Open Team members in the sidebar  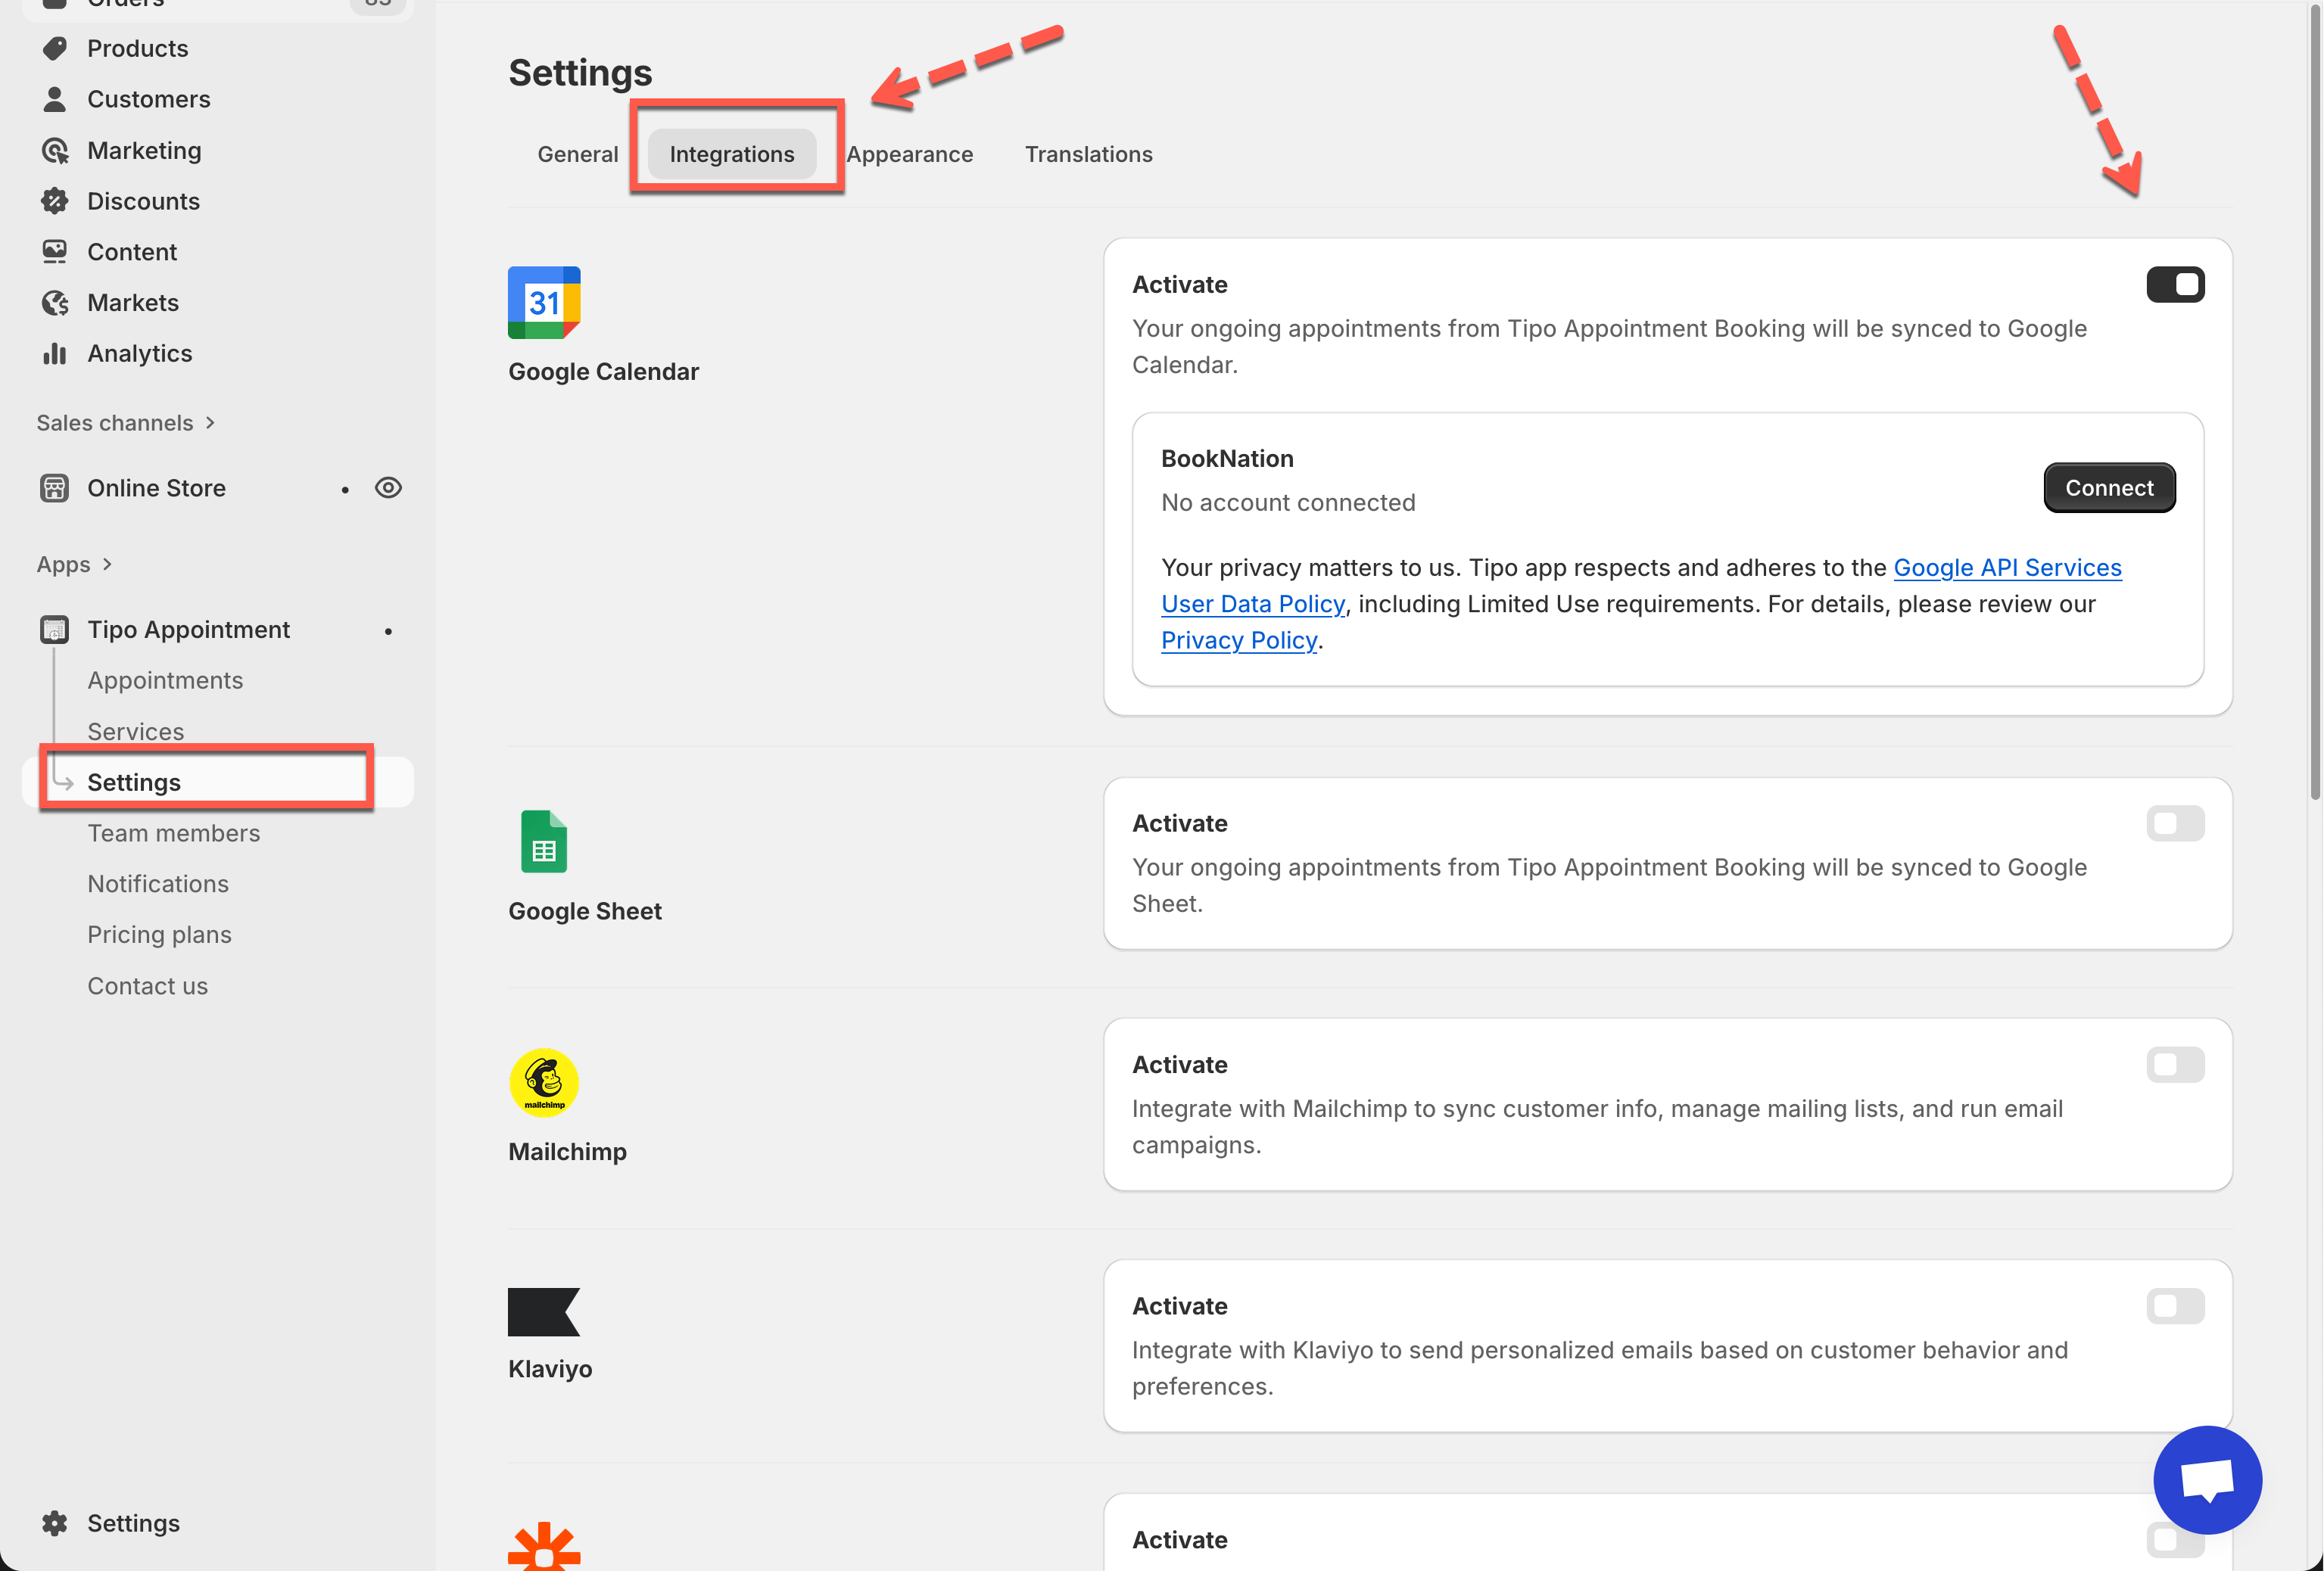[173, 833]
